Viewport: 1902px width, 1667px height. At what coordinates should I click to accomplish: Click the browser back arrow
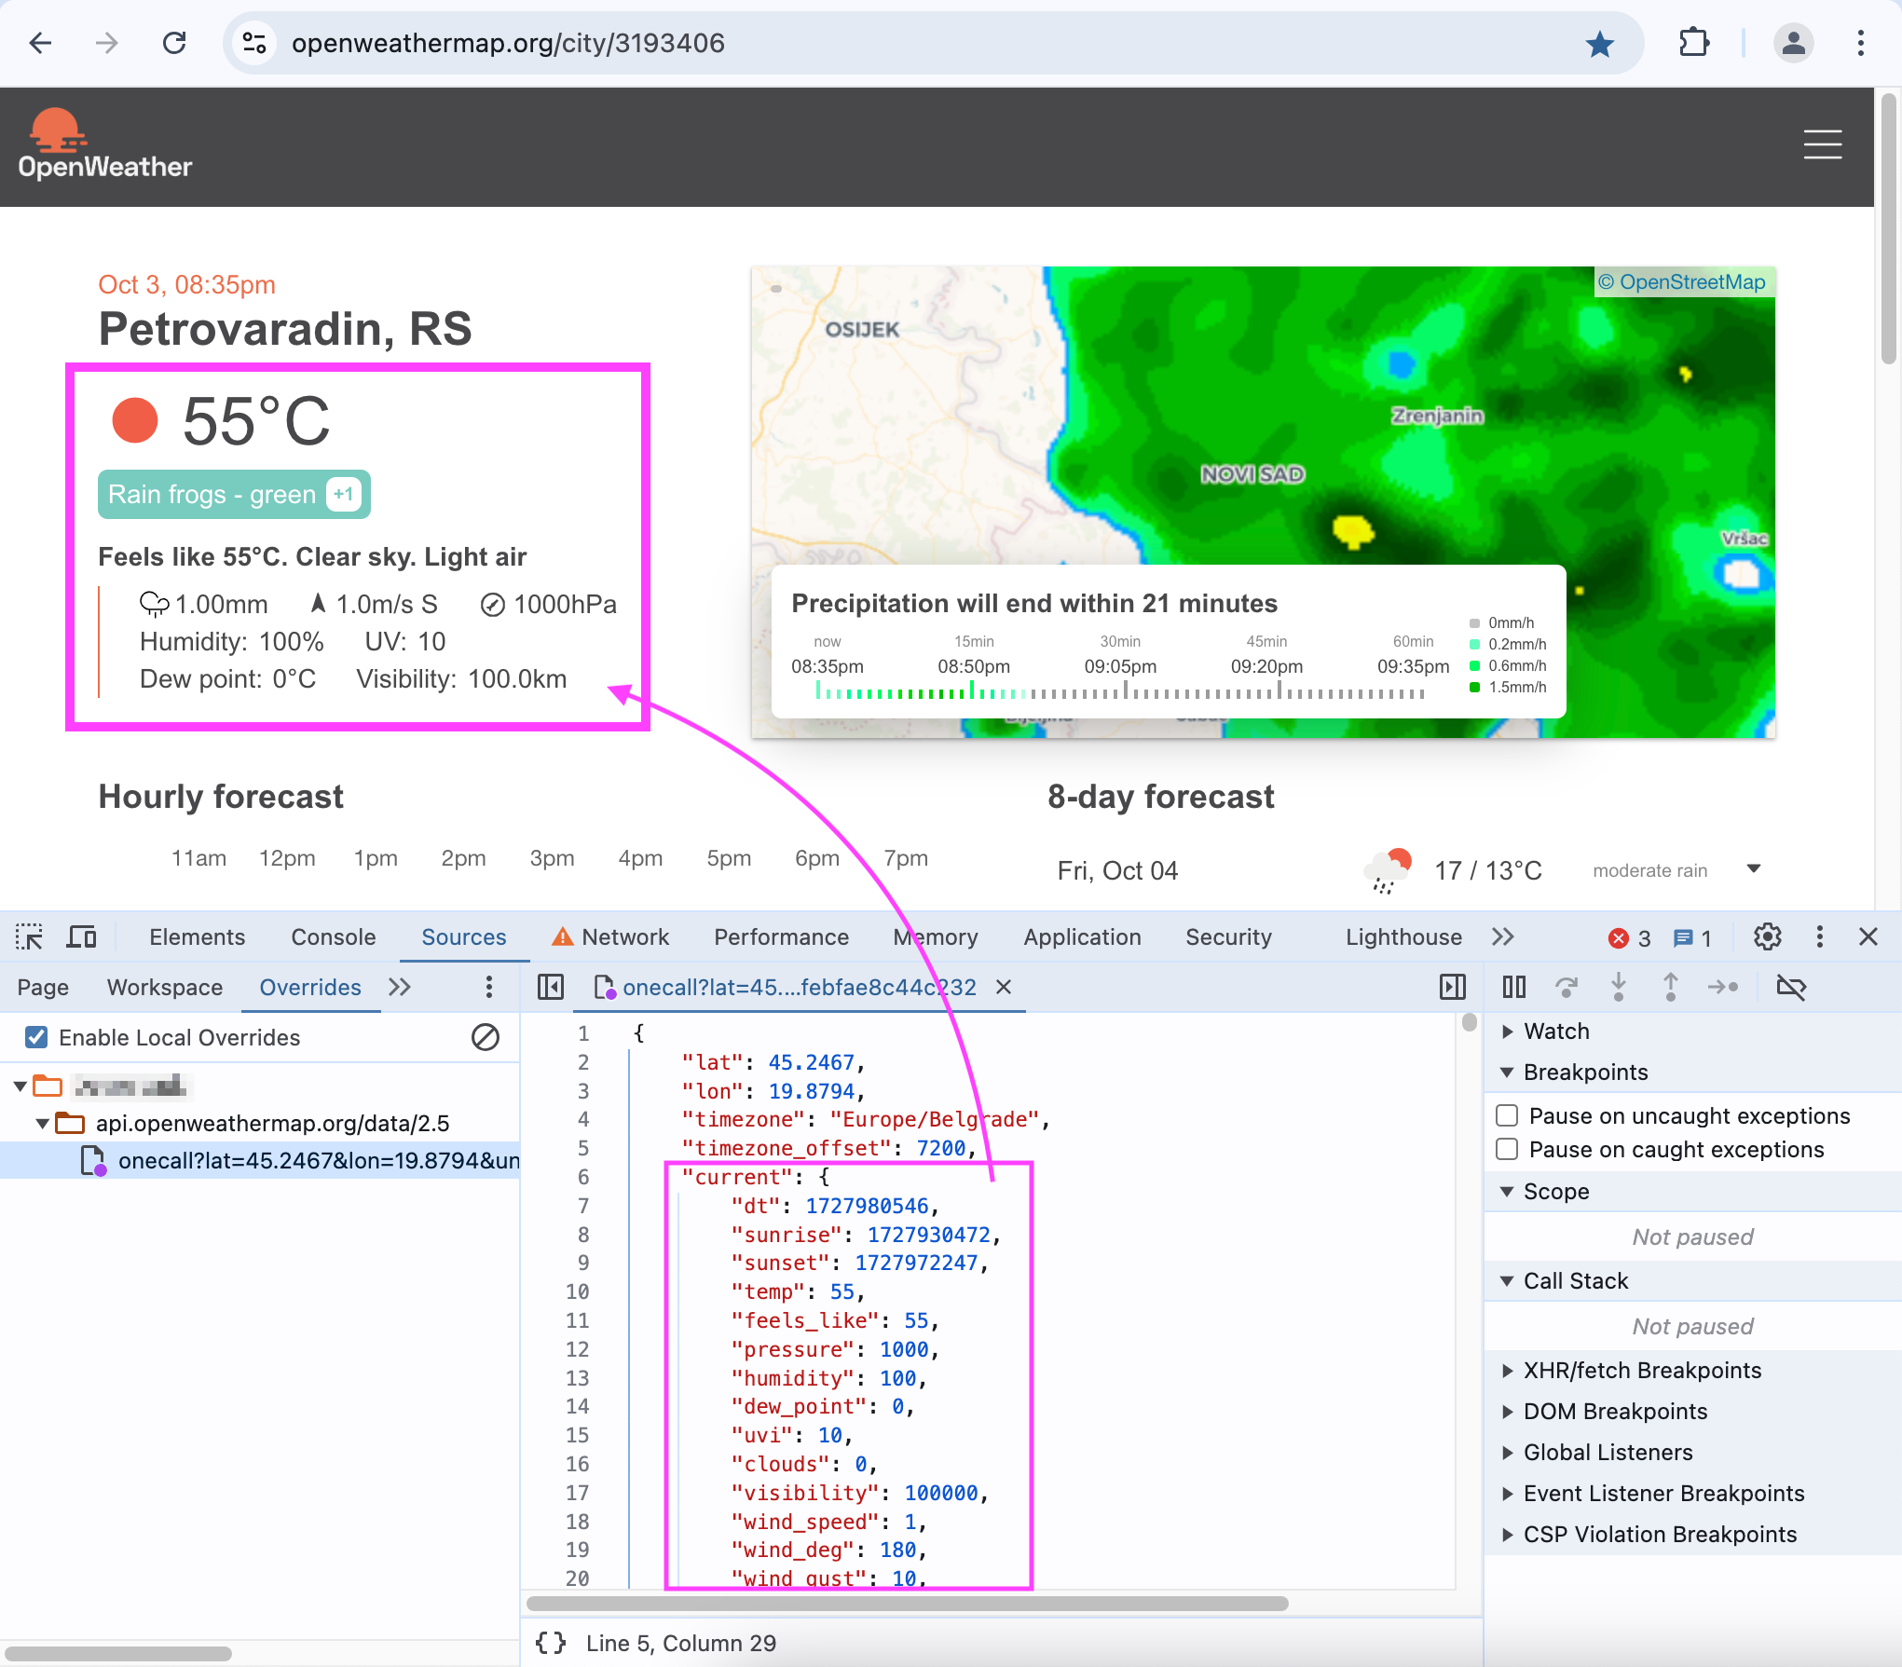40,43
